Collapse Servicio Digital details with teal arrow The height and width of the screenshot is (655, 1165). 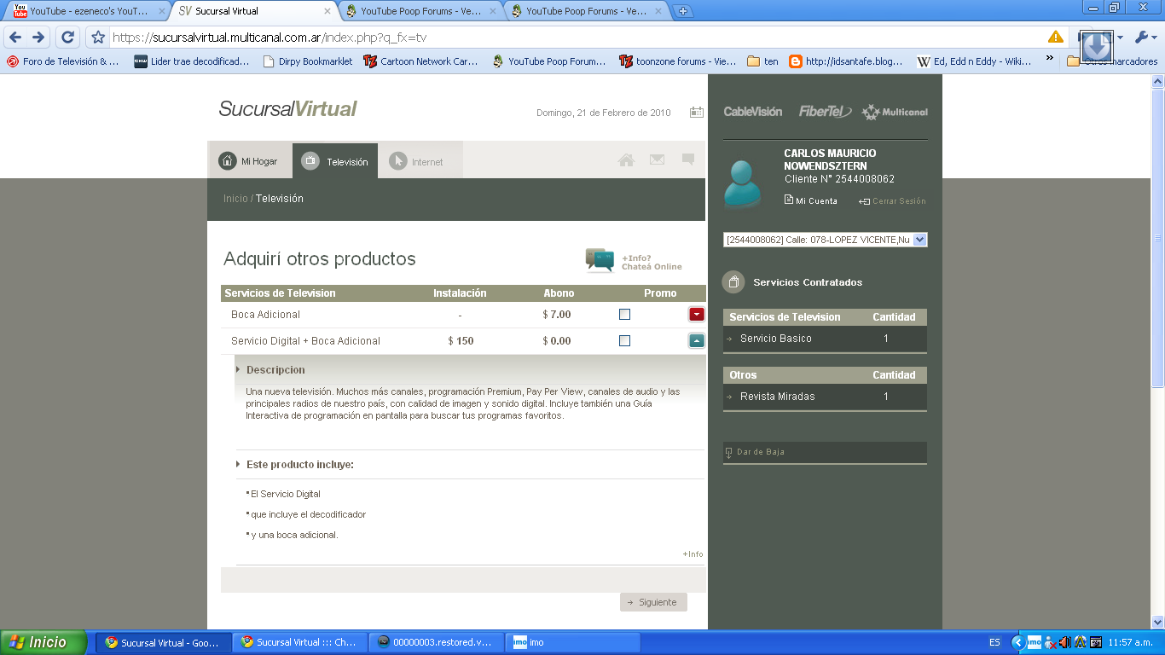click(697, 341)
